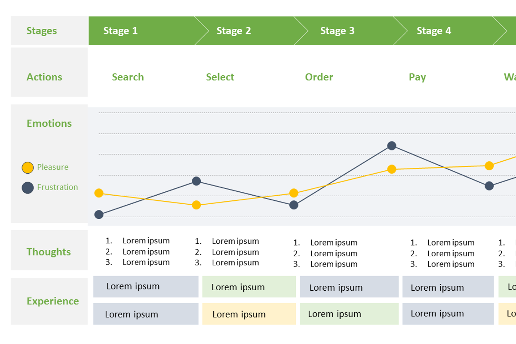Click the Pleasure data point above Pay
516x344 pixels.
(x=391, y=169)
